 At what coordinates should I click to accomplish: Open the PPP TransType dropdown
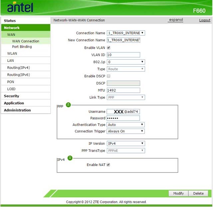click(126, 151)
